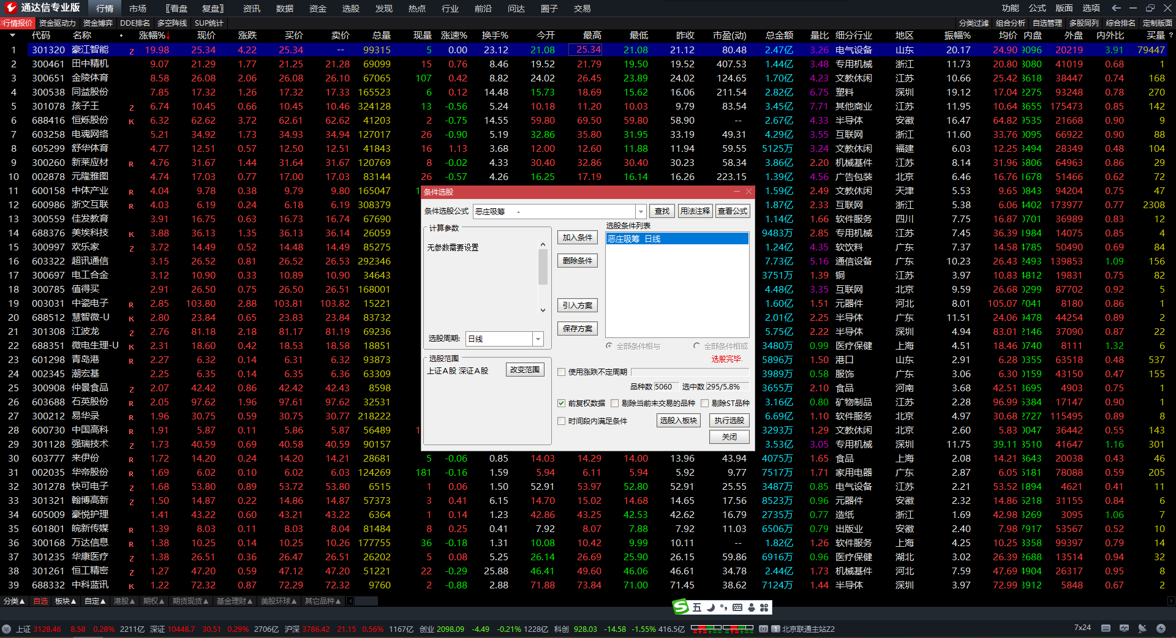Switch to the DDE排名 tab

pyautogui.click(x=135, y=23)
